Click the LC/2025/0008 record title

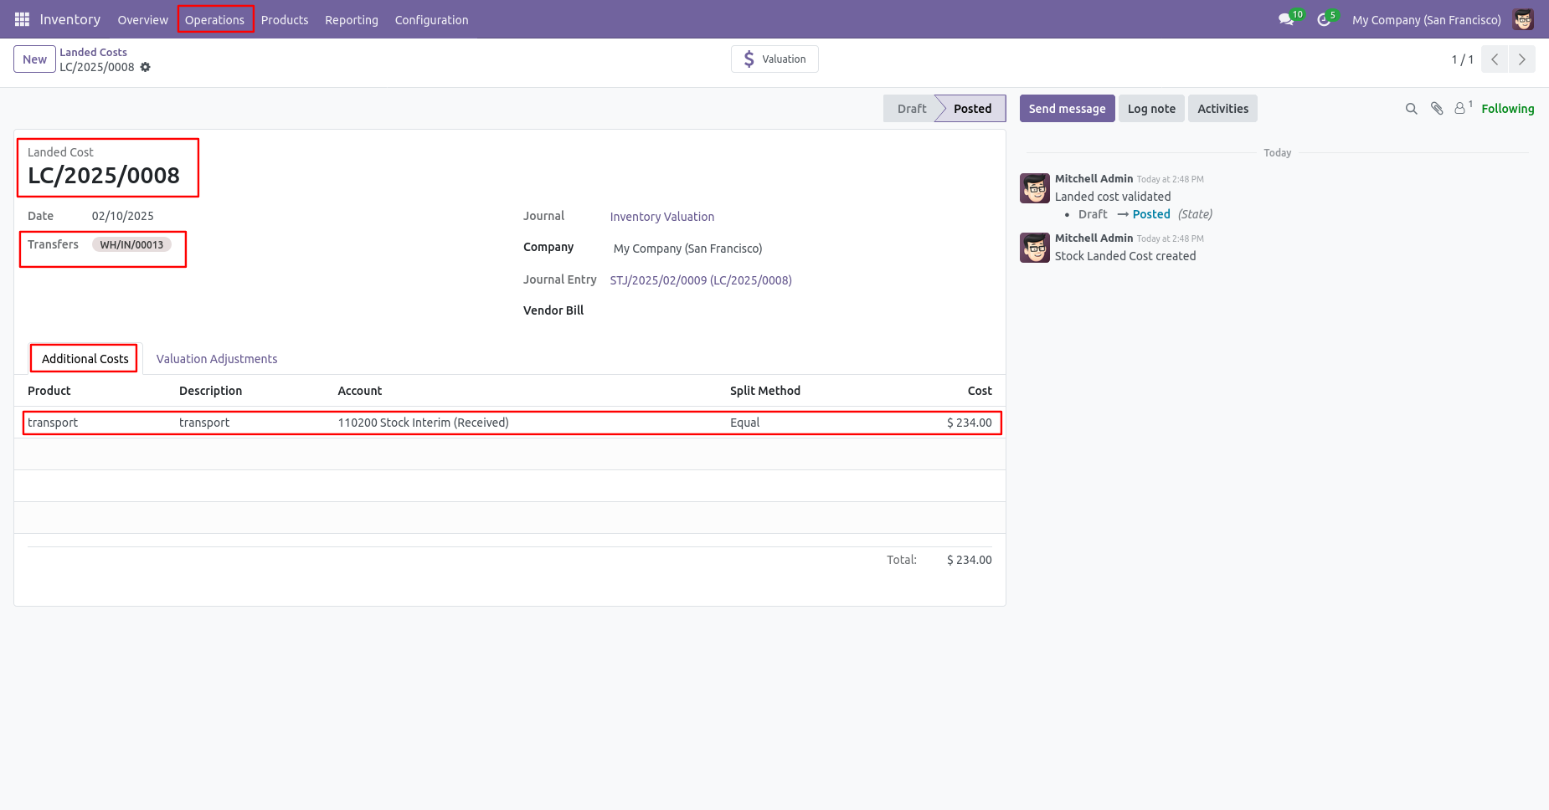104,176
